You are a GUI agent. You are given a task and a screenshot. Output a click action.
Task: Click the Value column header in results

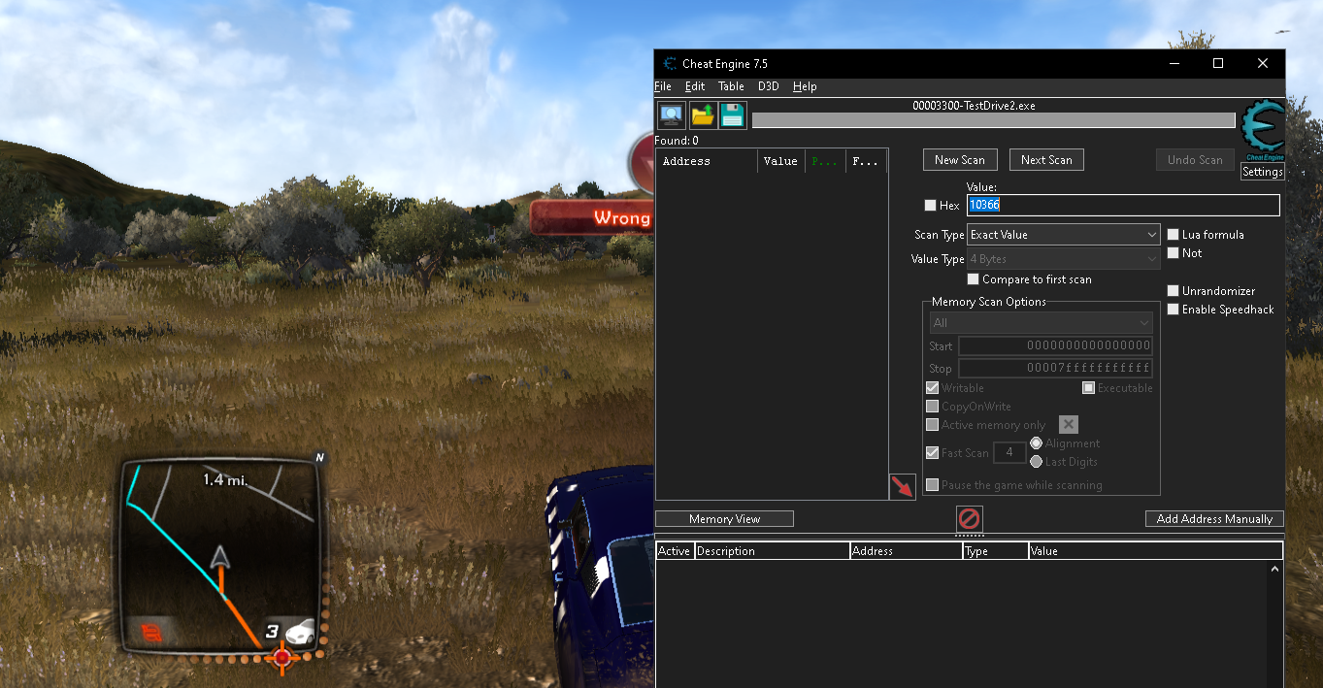782,161
